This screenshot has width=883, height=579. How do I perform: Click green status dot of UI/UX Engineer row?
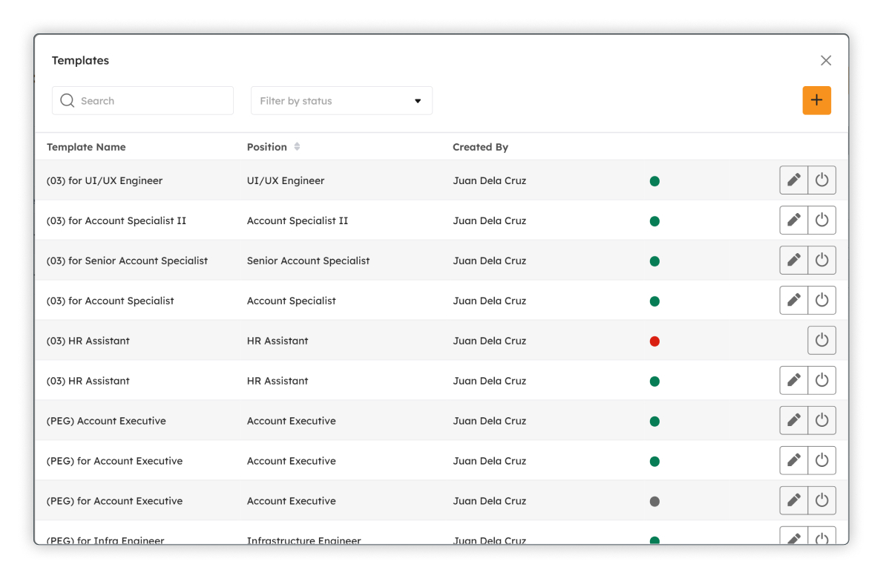pyautogui.click(x=654, y=181)
